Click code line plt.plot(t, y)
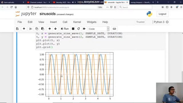The height and width of the screenshot is (103, 183). point(48,44)
